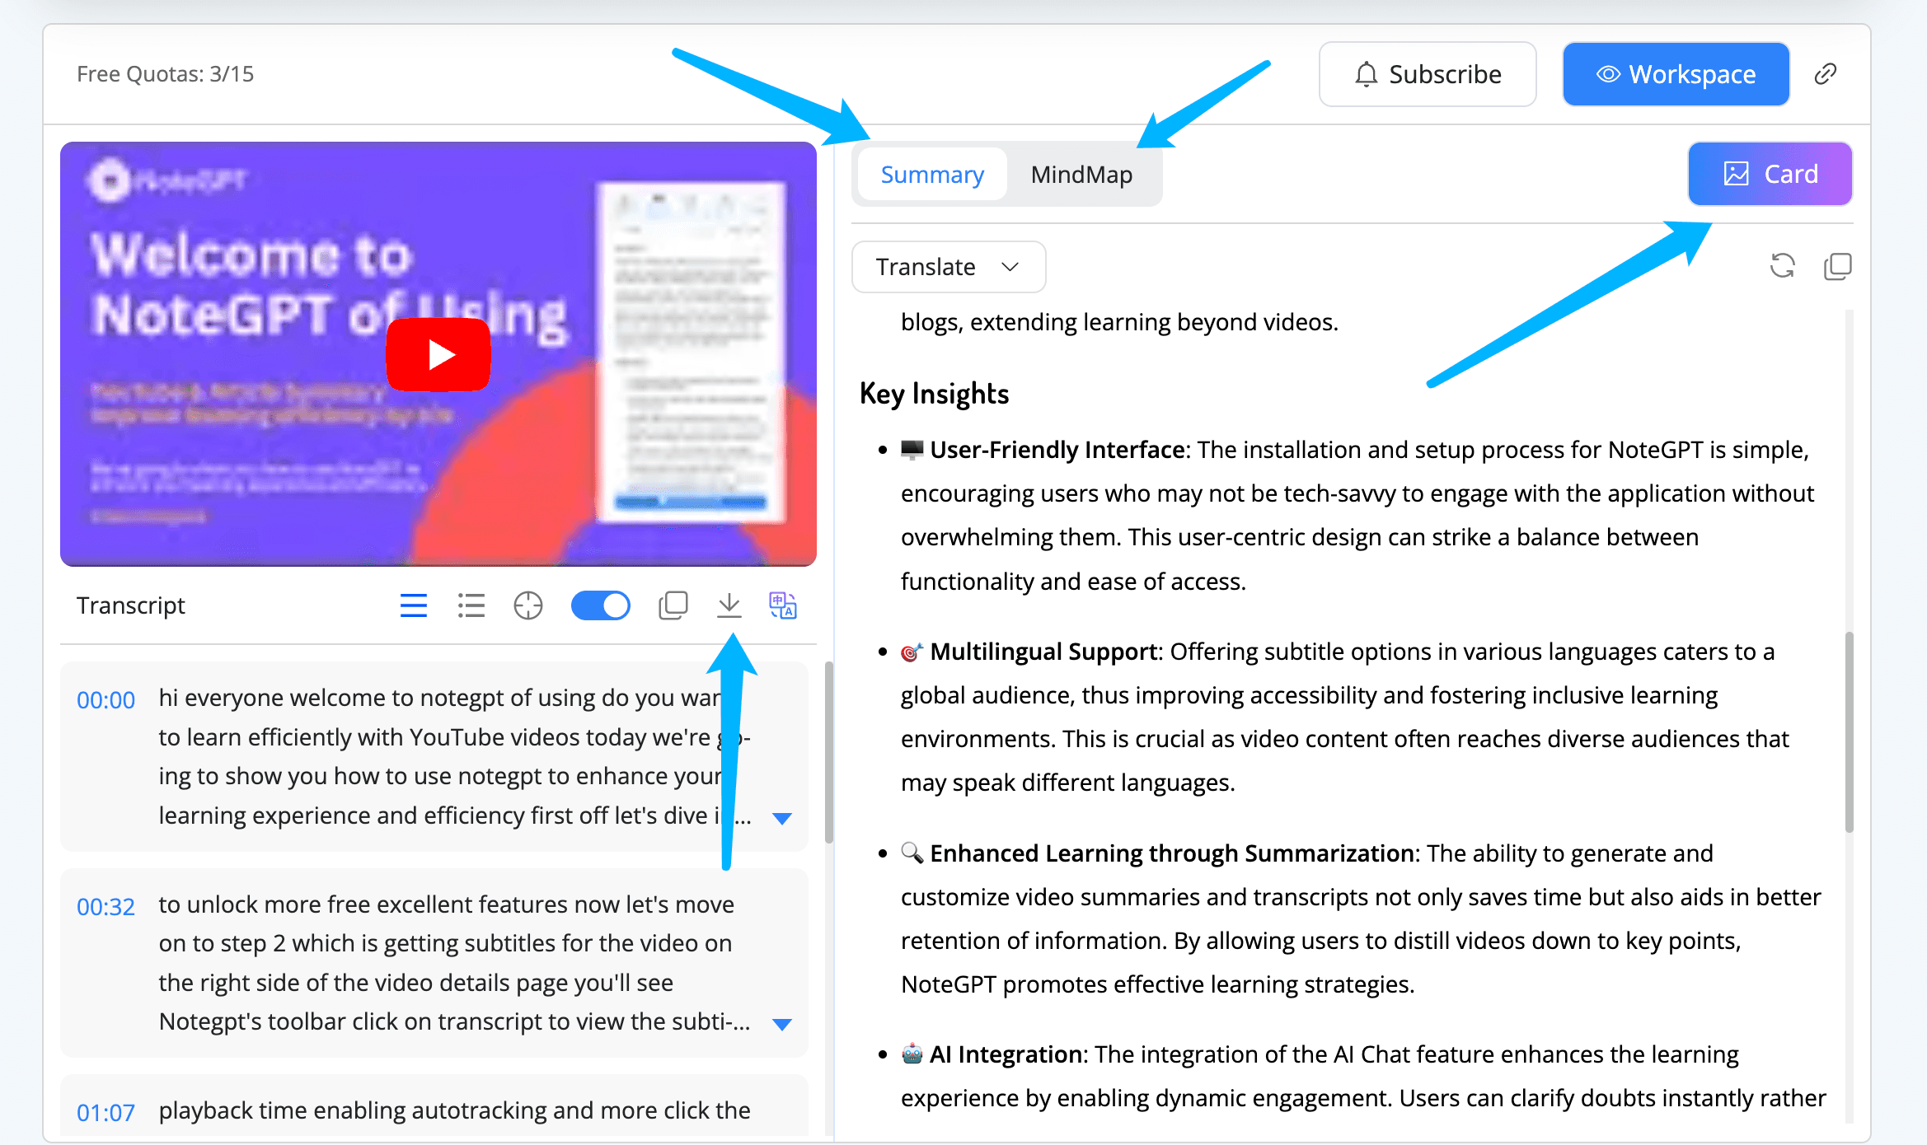Click text "blogs, extending learning beyond videos."

1119,322
